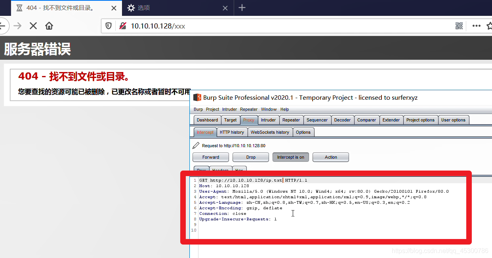Click the tracking protection shield icon
Viewport: 492px width, 258px height.
109,26
